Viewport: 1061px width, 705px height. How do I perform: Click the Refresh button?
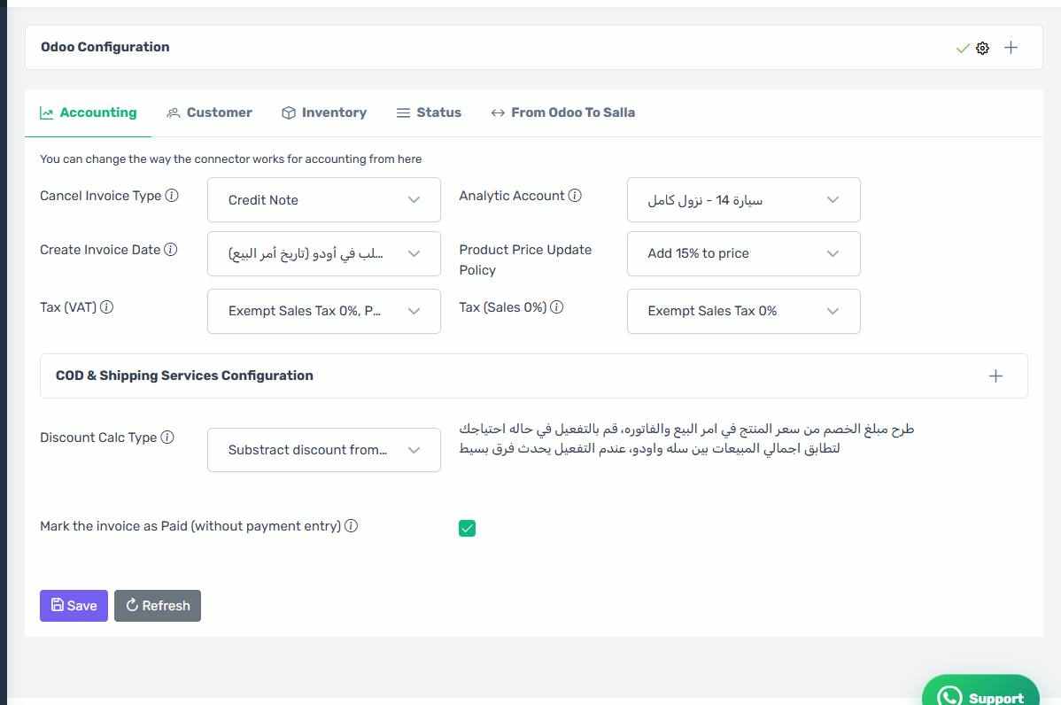pos(158,606)
